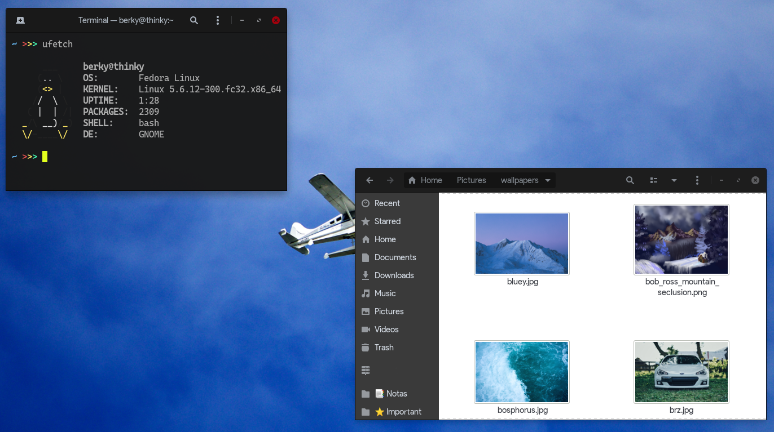Click the bluey.jpg file name
774x432 pixels.
(522, 282)
